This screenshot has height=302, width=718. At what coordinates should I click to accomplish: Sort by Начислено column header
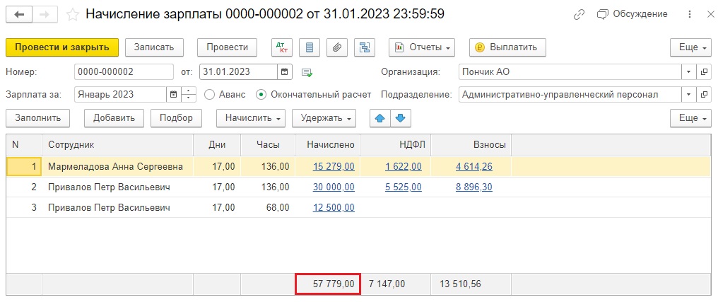pyautogui.click(x=328, y=145)
